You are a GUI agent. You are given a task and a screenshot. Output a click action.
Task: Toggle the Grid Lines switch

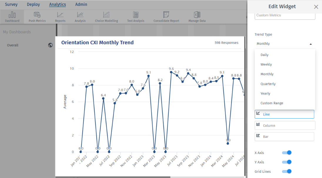pos(287,171)
